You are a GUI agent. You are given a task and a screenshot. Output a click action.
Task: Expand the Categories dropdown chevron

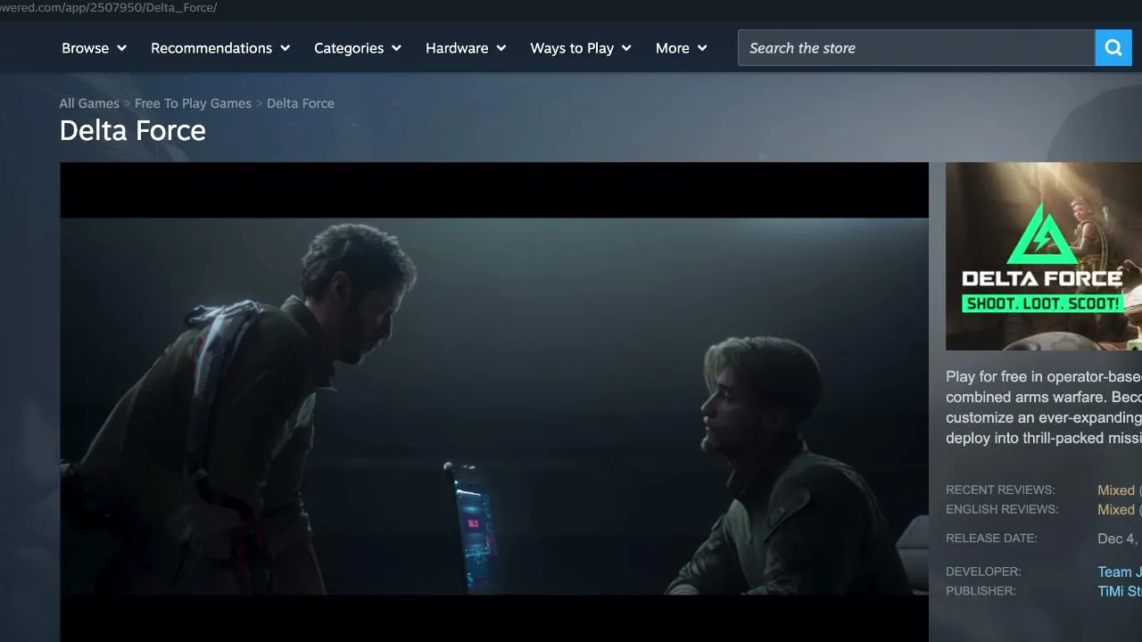[396, 48]
